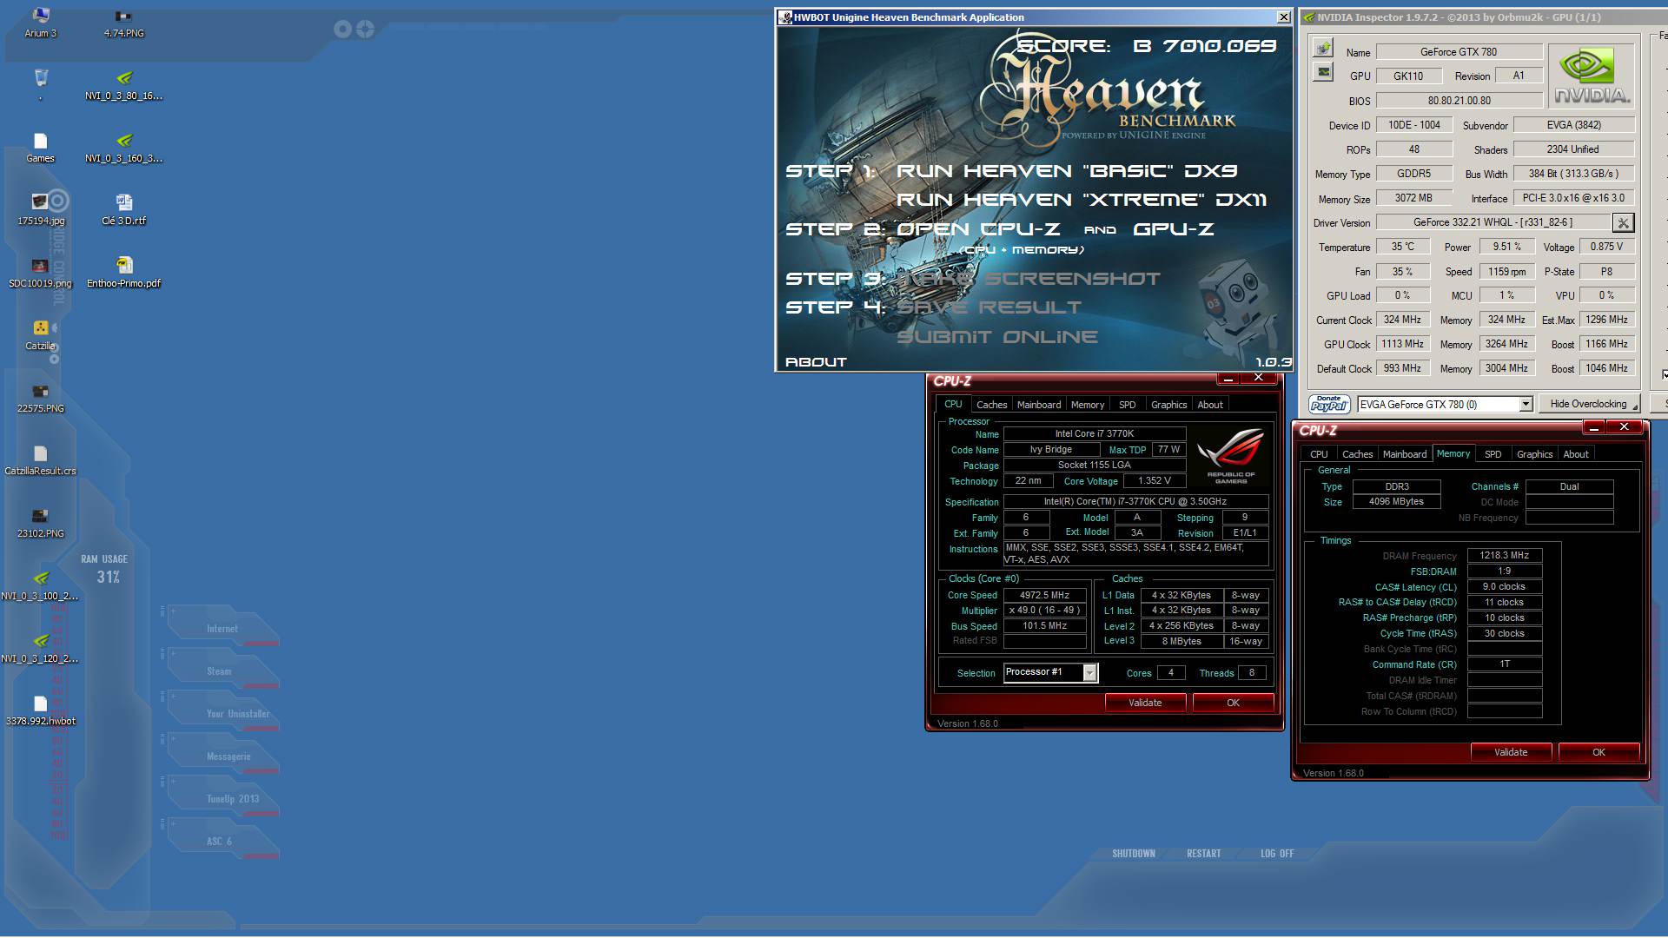Switch to Mainboard tab in left CPU-Z
The height and width of the screenshot is (938, 1668).
tap(1039, 405)
